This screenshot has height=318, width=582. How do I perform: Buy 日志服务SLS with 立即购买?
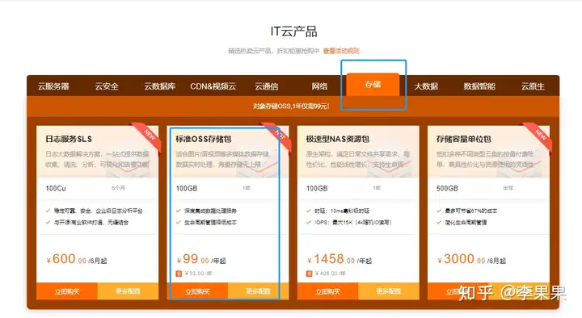(67, 291)
